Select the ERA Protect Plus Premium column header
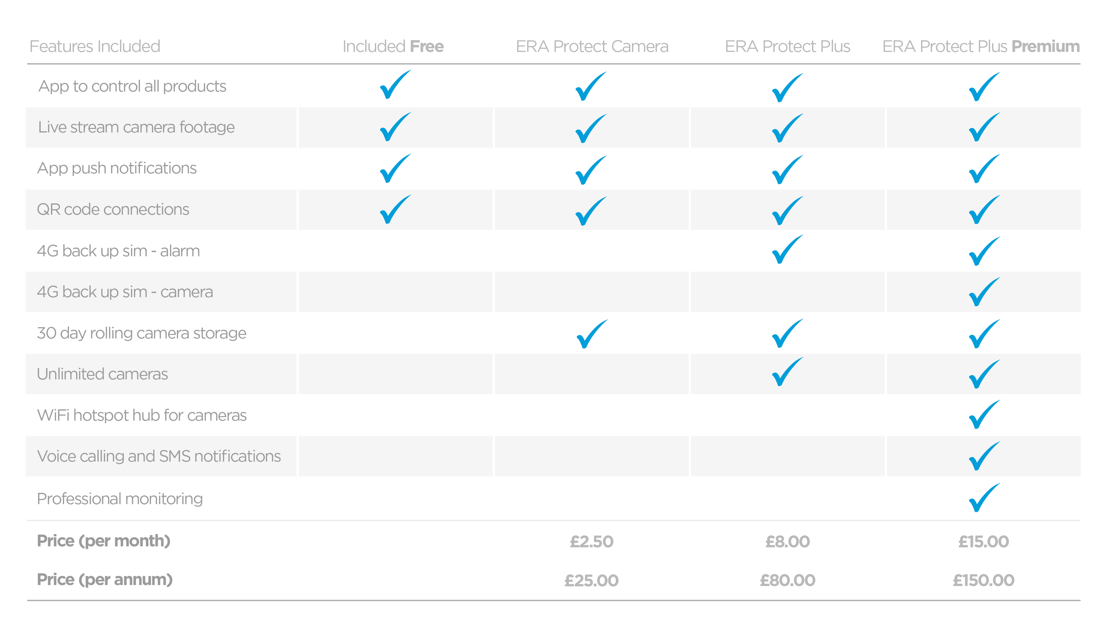The width and height of the screenshot is (1104, 635). (x=980, y=46)
